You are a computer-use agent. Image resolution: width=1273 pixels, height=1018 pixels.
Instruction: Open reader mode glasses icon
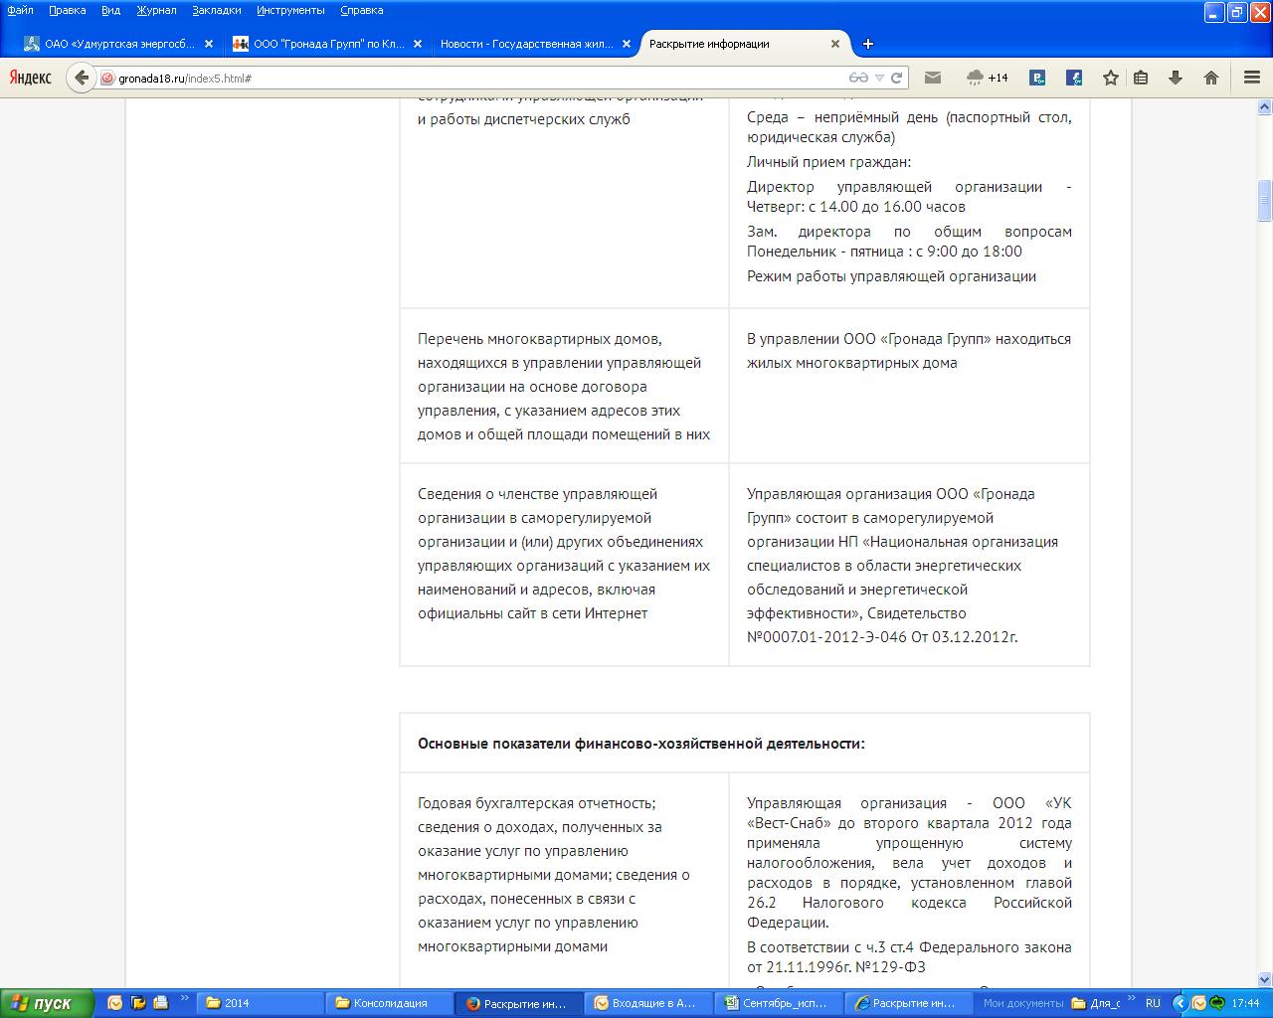(x=857, y=78)
